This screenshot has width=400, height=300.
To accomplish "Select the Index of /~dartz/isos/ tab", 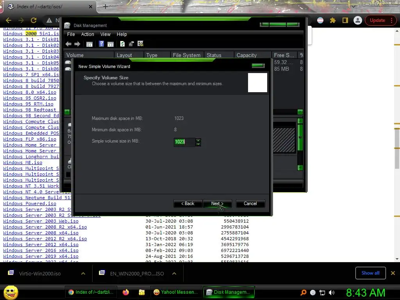I will [x=48, y=7].
